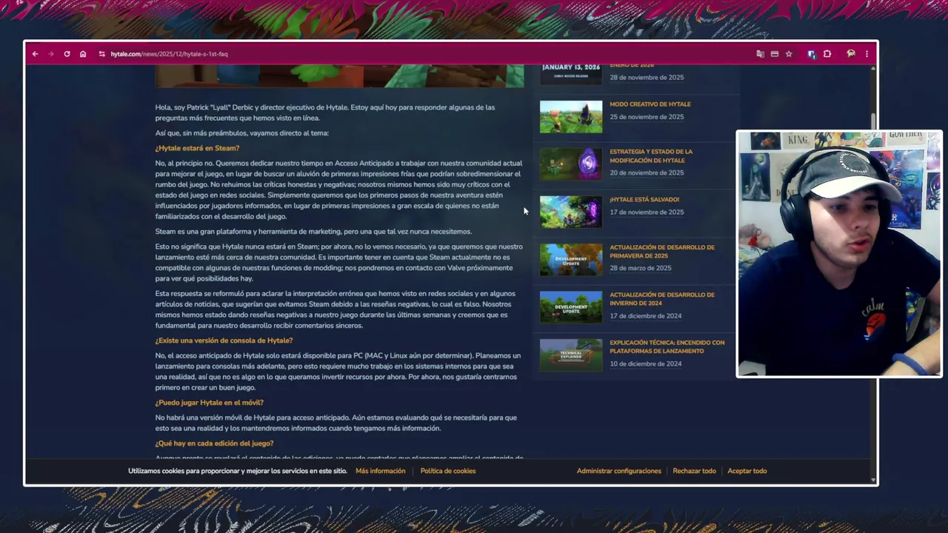Click Aceptar todo cookie button
This screenshot has width=948, height=533.
(747, 471)
